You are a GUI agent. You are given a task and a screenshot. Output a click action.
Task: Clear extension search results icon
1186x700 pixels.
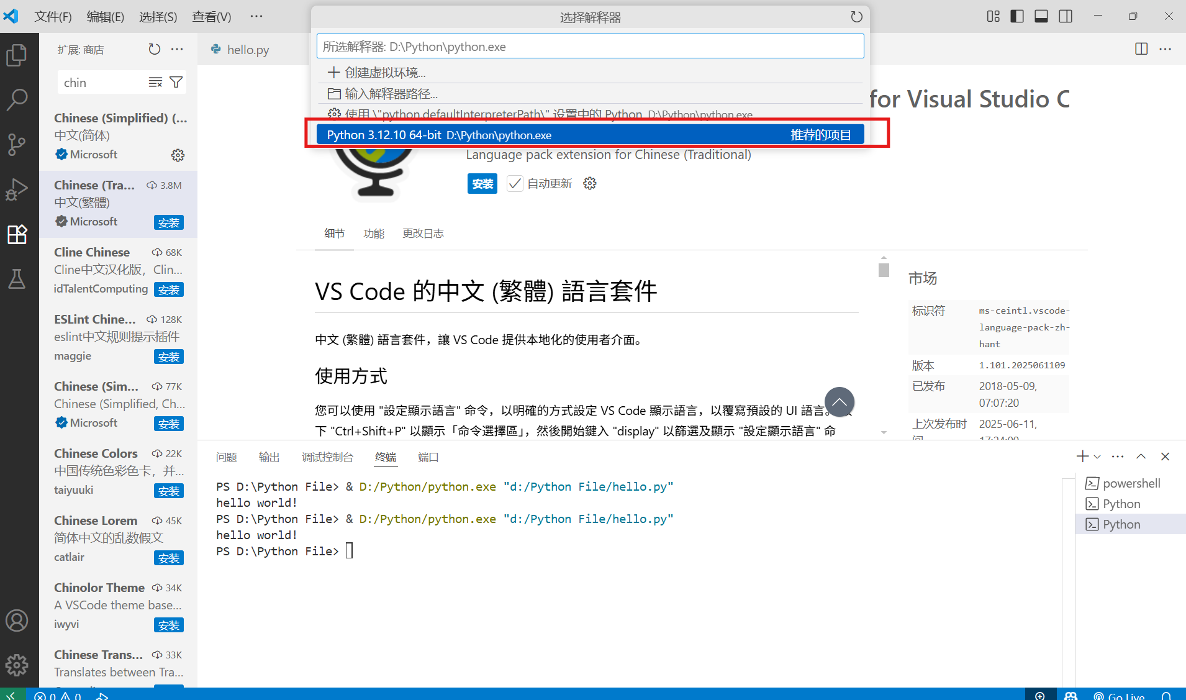tap(155, 83)
